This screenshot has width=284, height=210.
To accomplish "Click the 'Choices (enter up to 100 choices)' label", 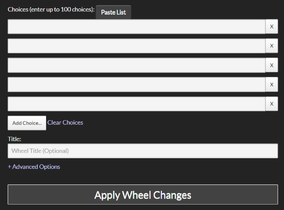I will [x=51, y=9].
